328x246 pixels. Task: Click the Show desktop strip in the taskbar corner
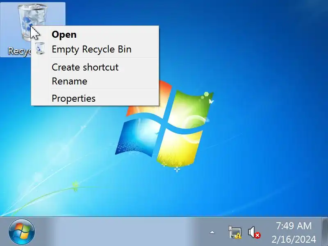[325, 232]
